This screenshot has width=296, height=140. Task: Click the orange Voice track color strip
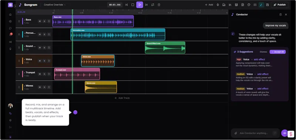[x=23, y=61]
